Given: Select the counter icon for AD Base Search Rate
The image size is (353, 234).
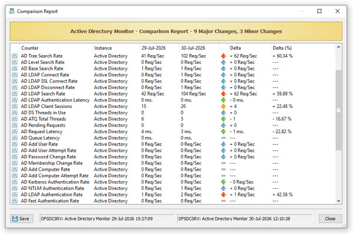Looking at the screenshot, I should 15,69.
